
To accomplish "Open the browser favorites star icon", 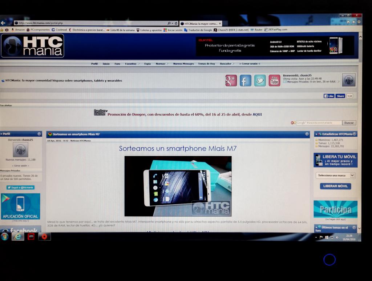I will [x=353, y=22].
